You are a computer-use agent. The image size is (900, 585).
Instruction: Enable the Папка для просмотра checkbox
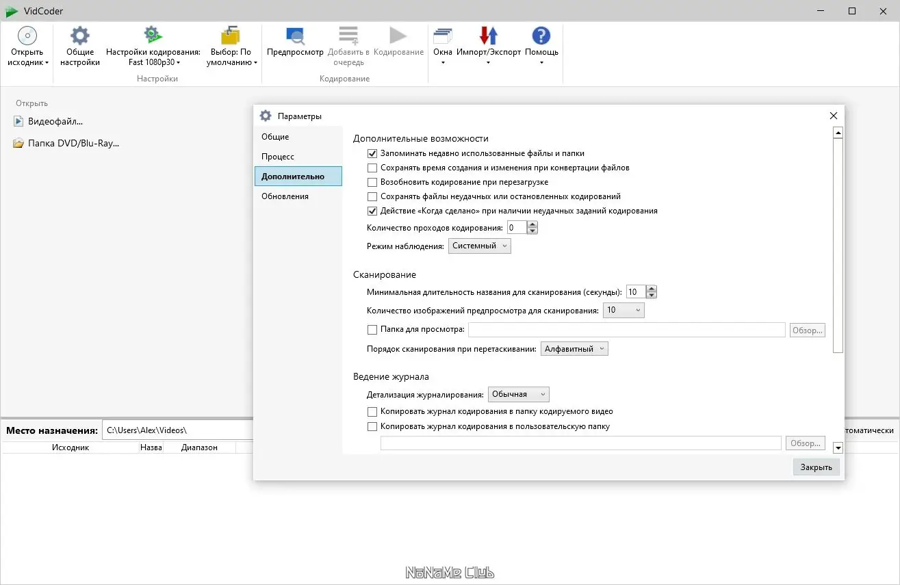point(372,330)
